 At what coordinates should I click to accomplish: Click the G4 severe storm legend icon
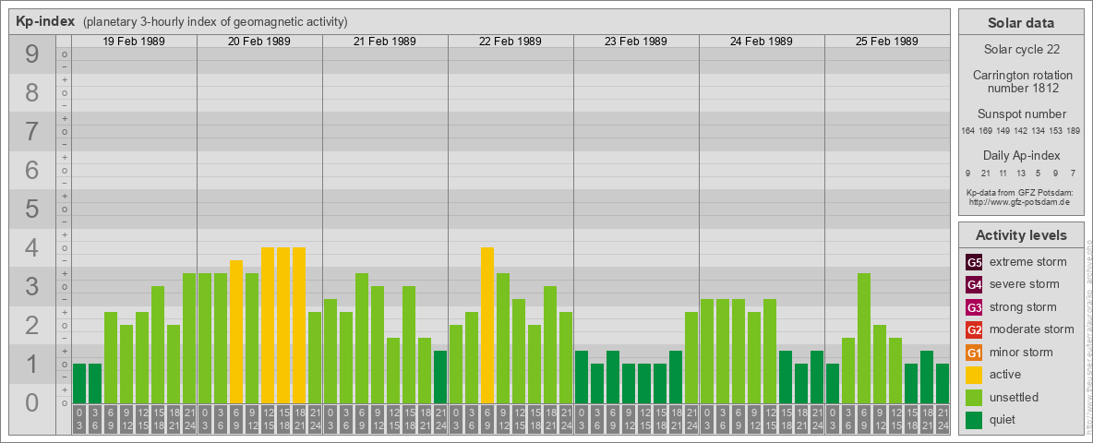pyautogui.click(x=974, y=284)
